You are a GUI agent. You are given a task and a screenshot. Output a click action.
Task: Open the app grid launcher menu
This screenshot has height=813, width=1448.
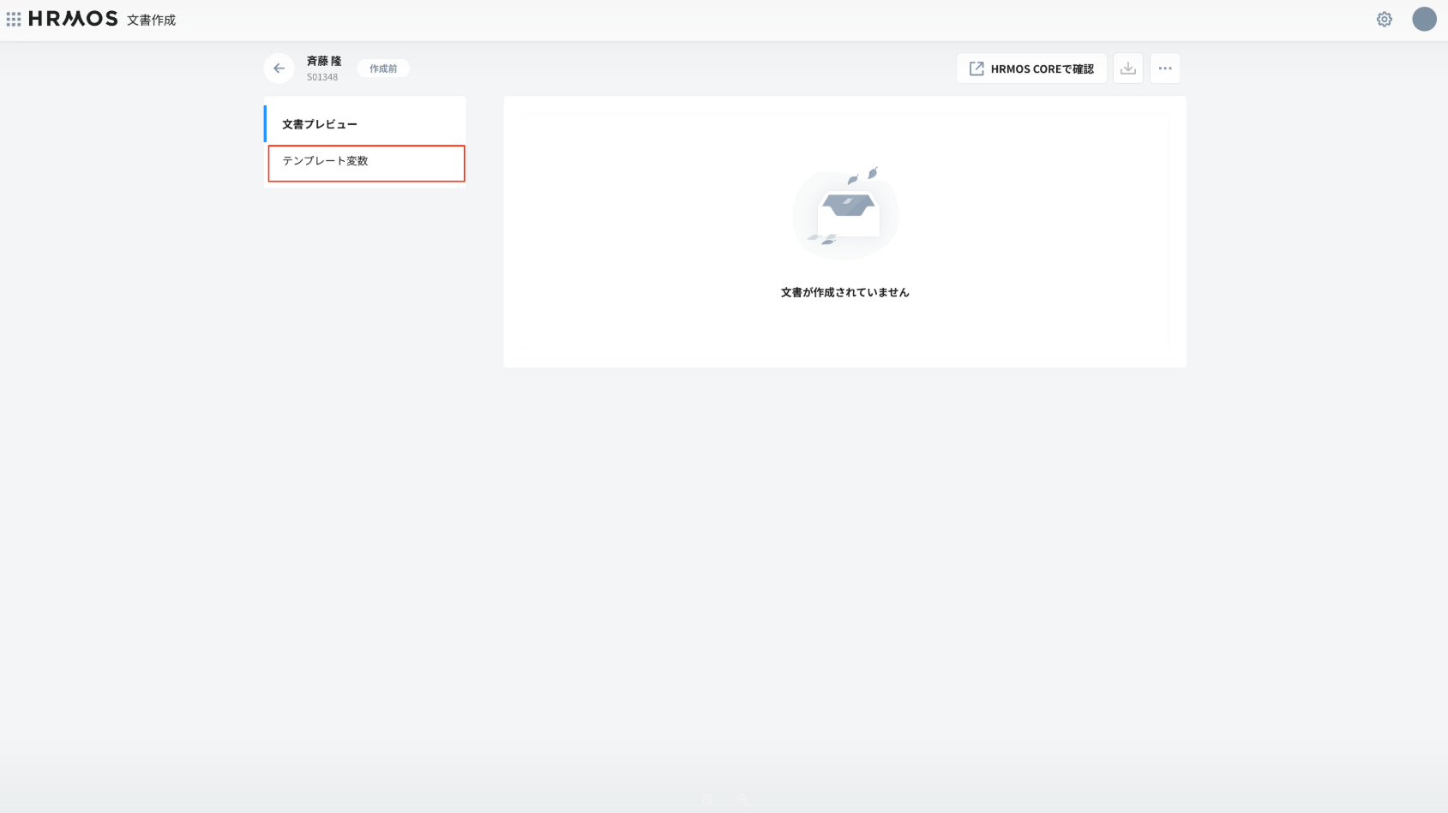click(14, 19)
